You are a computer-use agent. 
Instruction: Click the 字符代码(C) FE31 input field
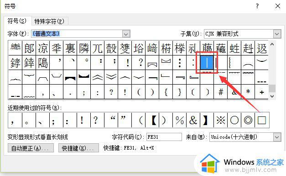(164, 137)
